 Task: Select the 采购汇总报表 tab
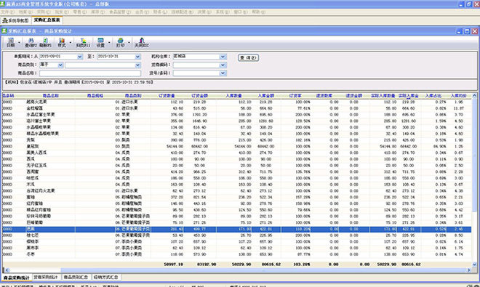pyautogui.click(x=47, y=20)
